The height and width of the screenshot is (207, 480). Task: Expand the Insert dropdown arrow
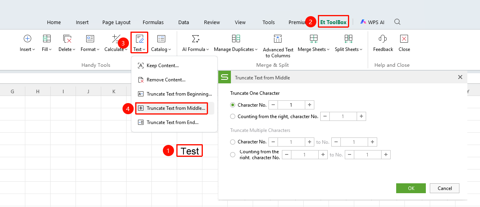click(x=34, y=50)
